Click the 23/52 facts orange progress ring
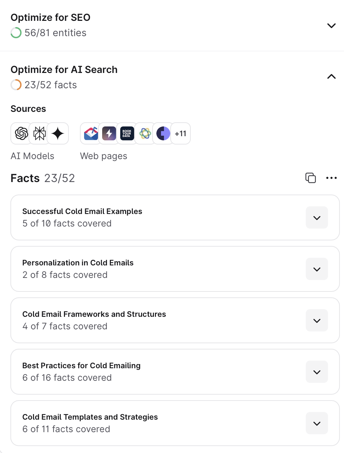The image size is (344, 453). 16,85
